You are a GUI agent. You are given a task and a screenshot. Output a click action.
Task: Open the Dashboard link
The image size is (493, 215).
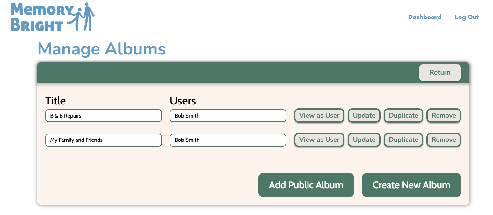coord(424,17)
